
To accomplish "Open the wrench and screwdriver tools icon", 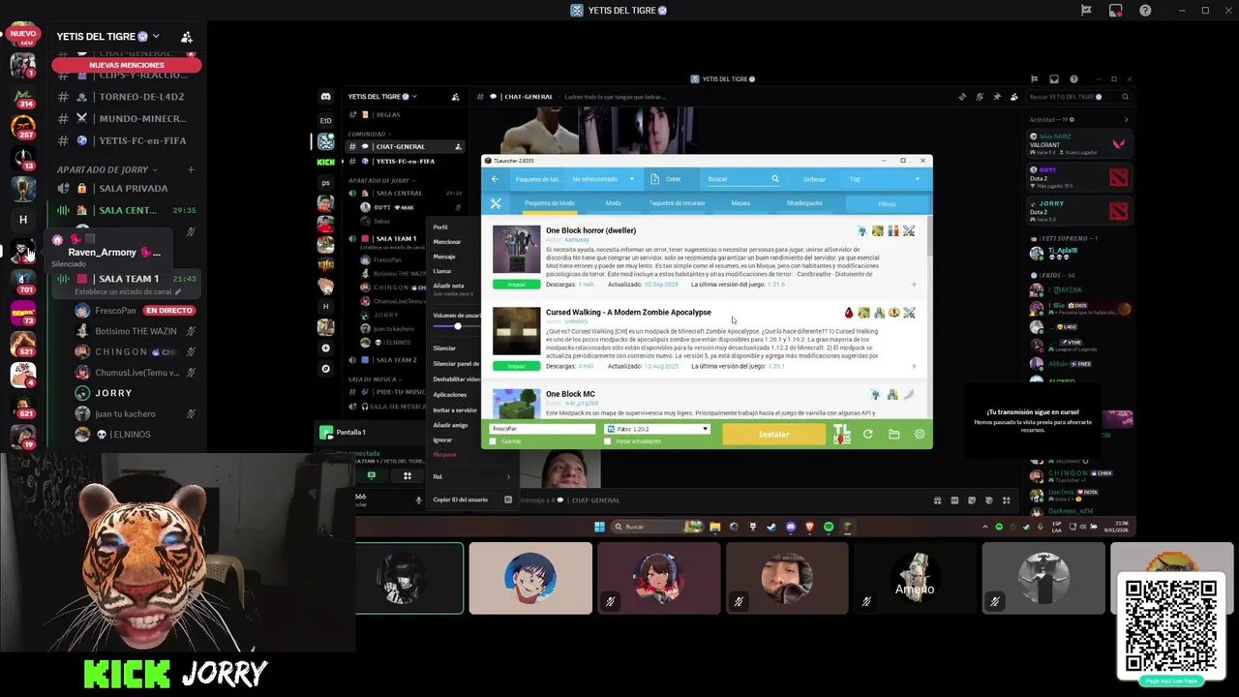I will coord(496,203).
